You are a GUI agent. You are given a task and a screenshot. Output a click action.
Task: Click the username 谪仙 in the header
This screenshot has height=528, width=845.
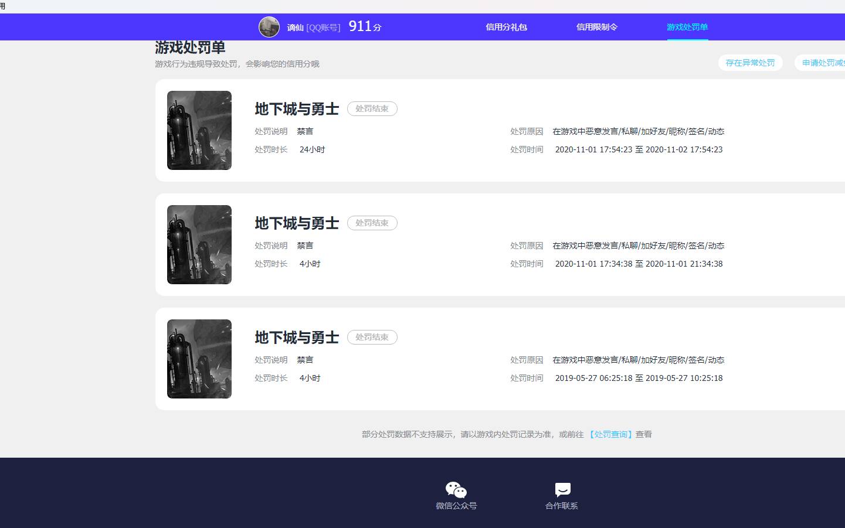coord(296,28)
